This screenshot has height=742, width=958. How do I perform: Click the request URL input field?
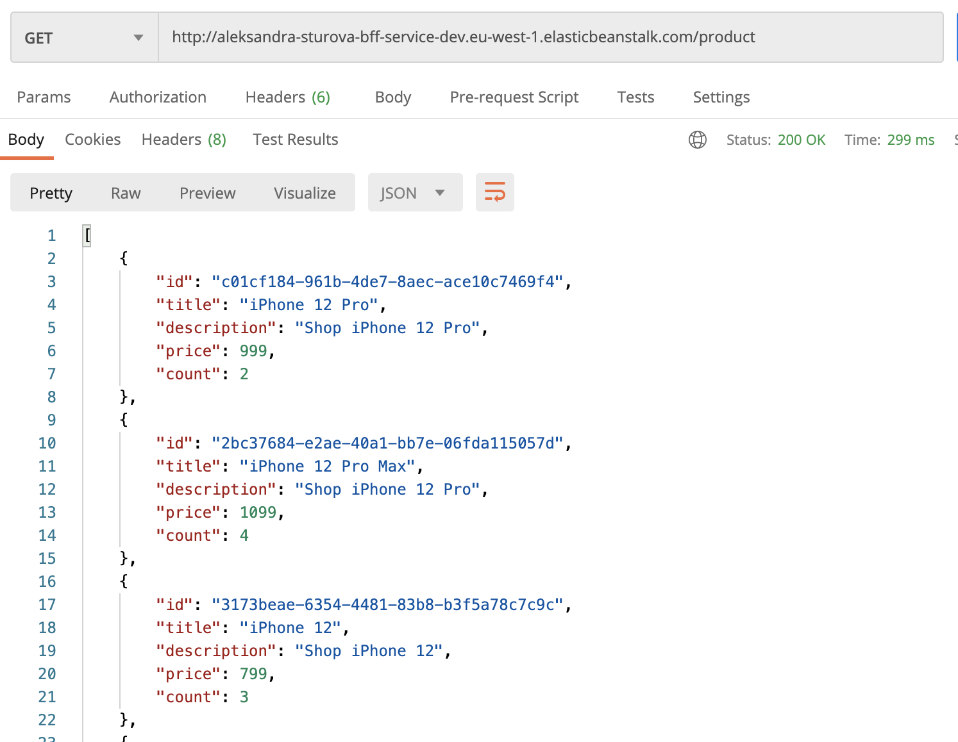(550, 38)
